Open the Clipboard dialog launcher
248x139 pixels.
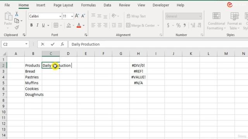click(x=24, y=35)
